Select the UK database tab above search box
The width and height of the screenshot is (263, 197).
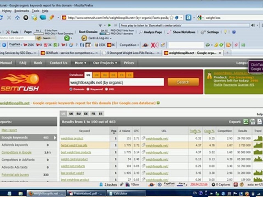tap(96, 75)
